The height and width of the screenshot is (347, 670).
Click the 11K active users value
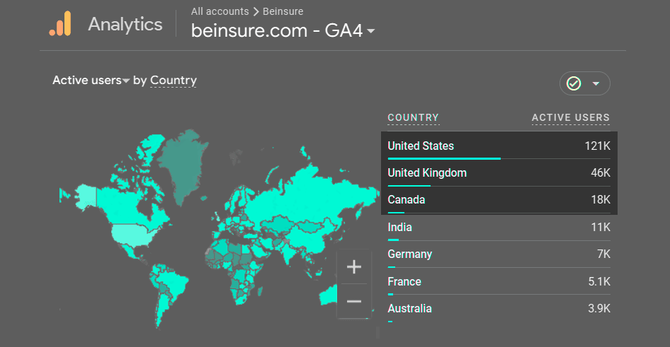(x=601, y=228)
